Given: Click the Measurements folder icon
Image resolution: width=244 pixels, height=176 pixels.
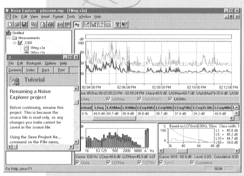Looking at the screenshot, I should point(15,38).
